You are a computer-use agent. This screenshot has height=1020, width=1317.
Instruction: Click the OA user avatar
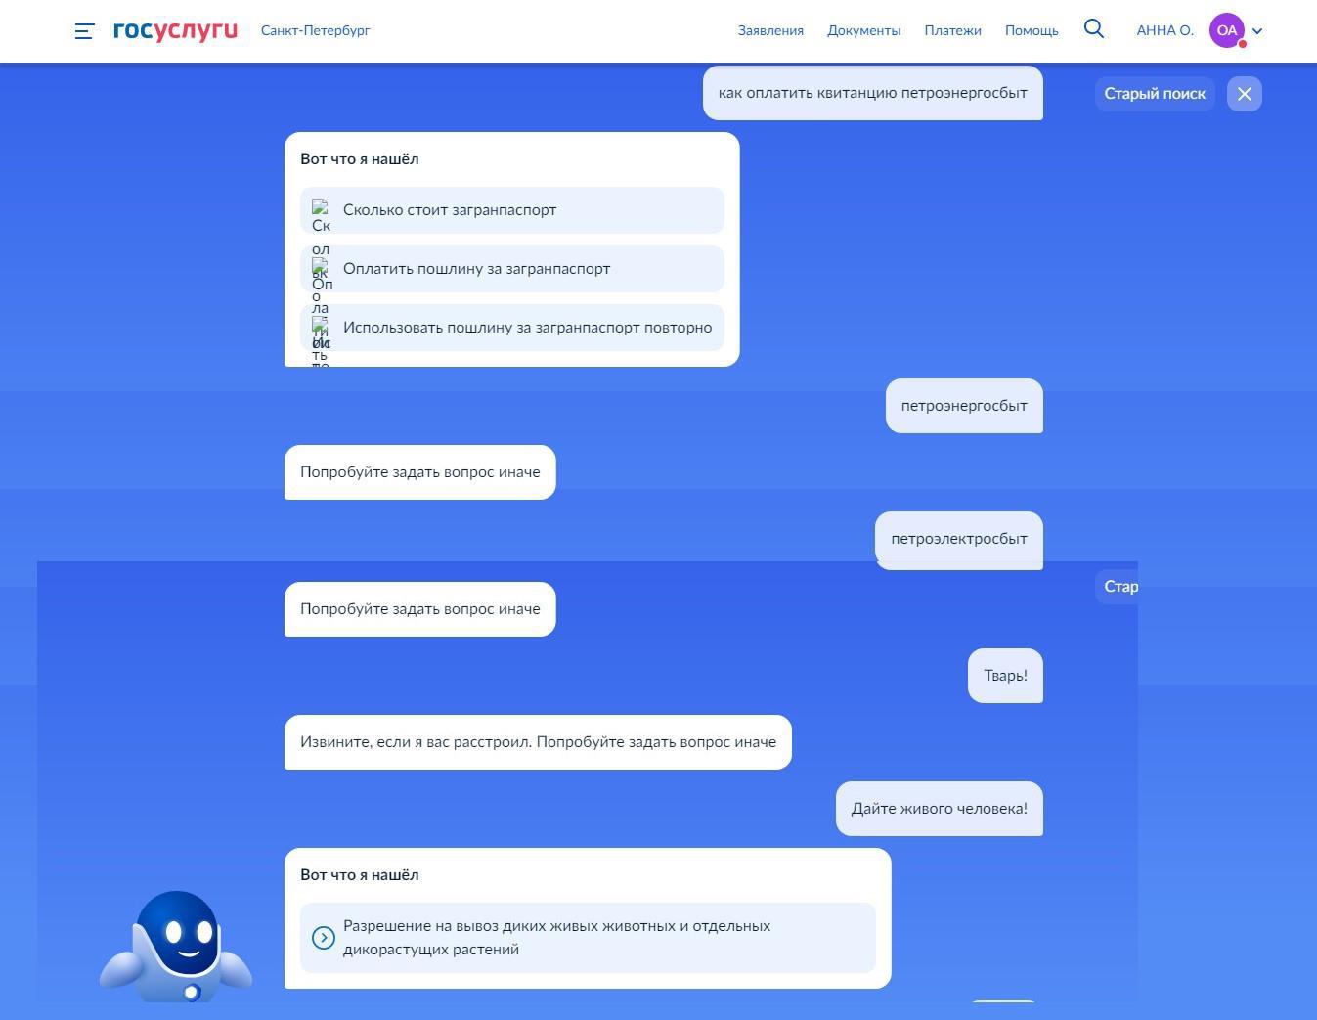[x=1227, y=30]
